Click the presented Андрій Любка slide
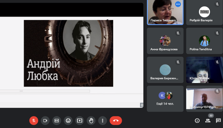This screenshot has width=223, height=128. point(68,53)
